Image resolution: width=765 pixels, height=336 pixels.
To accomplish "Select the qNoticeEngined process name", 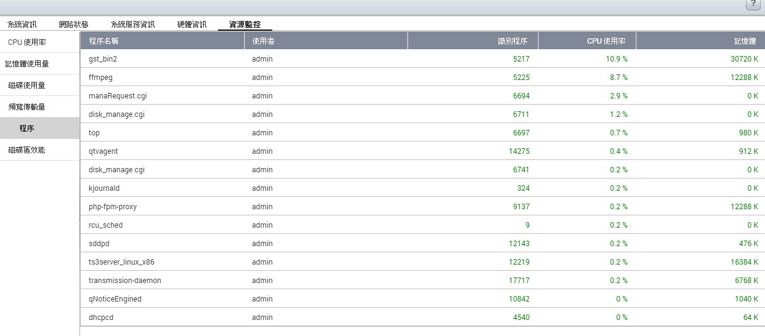I will (115, 299).
